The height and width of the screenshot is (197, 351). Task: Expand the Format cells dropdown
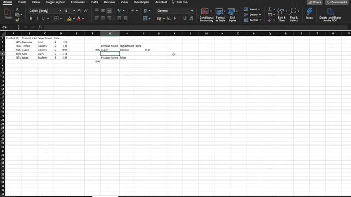point(261,20)
